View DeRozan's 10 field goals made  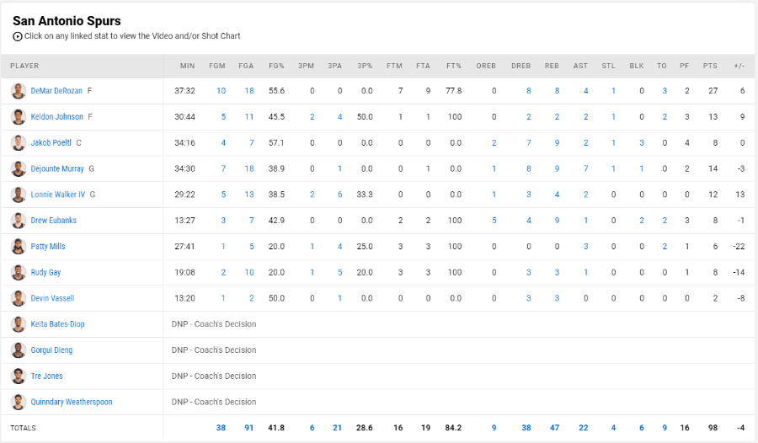pos(221,91)
